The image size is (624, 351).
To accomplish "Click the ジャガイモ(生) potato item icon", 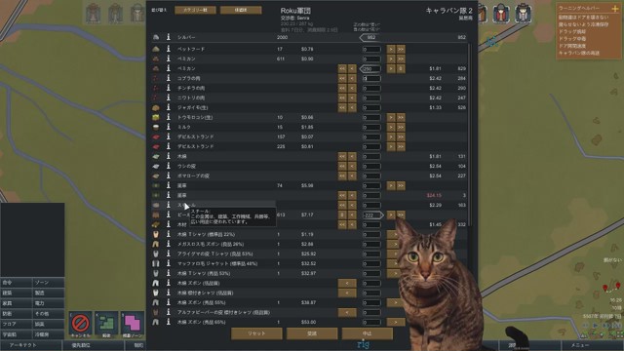I will [x=156, y=107].
